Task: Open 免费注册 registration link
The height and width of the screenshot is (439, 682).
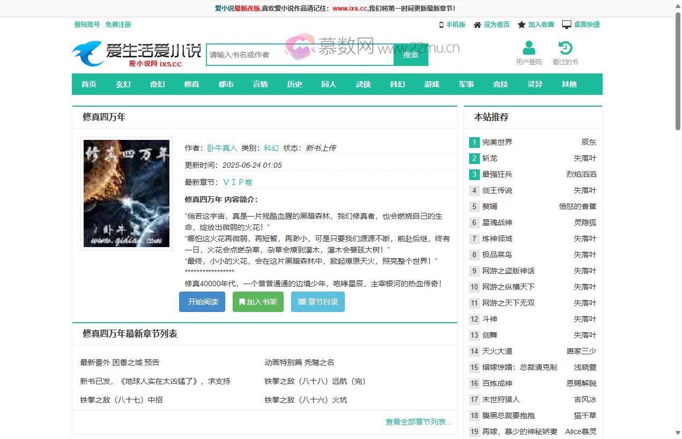Action: [118, 24]
